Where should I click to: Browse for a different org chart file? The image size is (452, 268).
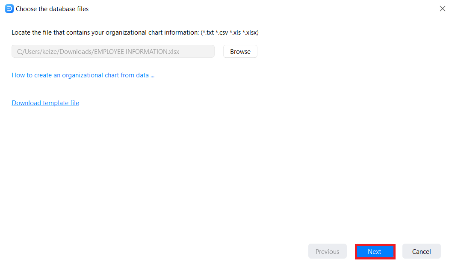click(x=240, y=52)
